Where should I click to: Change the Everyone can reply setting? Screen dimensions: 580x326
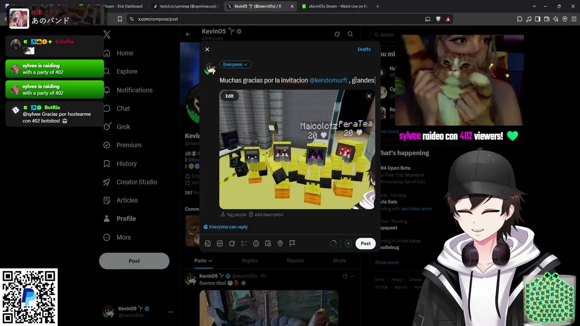tap(226, 227)
